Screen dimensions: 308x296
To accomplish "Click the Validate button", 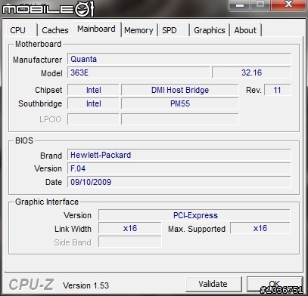I will point(213,284).
